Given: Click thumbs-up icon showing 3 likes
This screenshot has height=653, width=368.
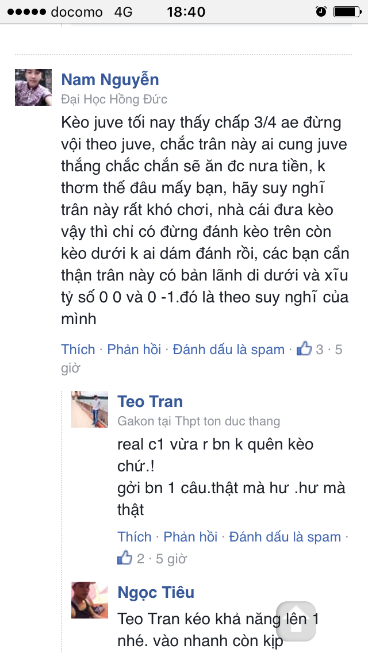Looking at the screenshot, I should pos(304,348).
